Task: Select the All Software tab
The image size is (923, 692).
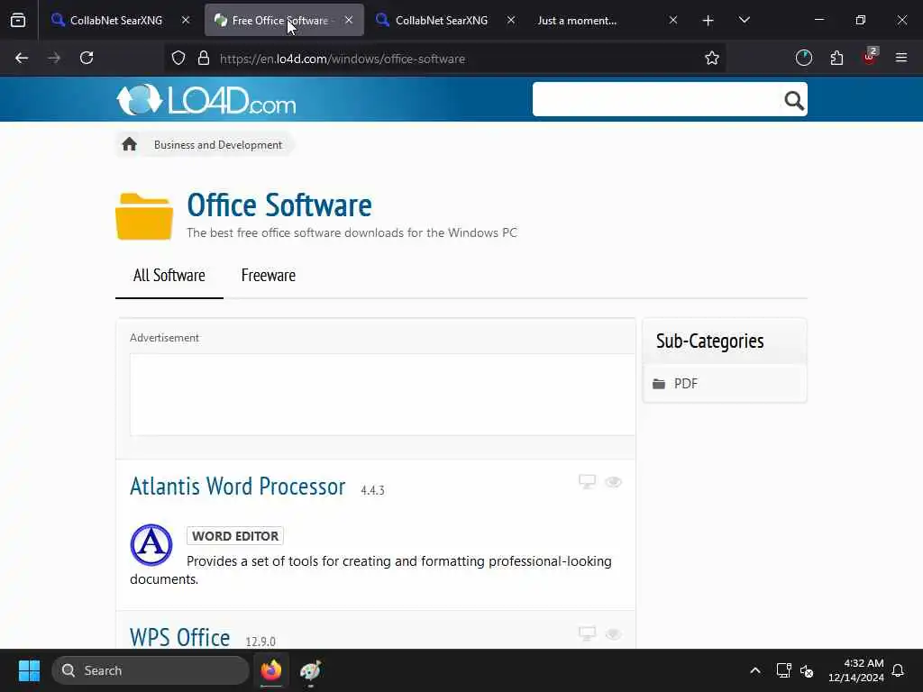Action: [x=169, y=276]
